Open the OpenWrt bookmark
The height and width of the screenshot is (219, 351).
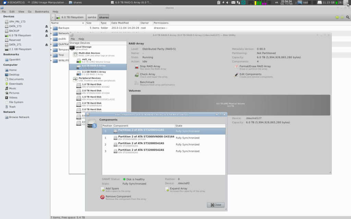[x=15, y=59]
